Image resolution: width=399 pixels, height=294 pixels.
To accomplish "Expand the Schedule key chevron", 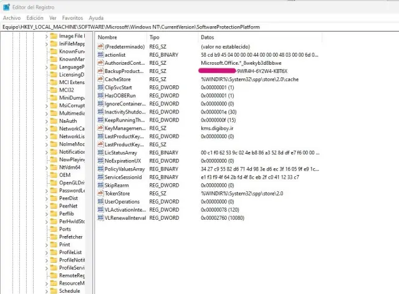I will (x=46, y=290).
